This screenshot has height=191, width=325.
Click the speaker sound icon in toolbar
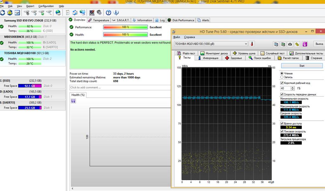(99, 13)
